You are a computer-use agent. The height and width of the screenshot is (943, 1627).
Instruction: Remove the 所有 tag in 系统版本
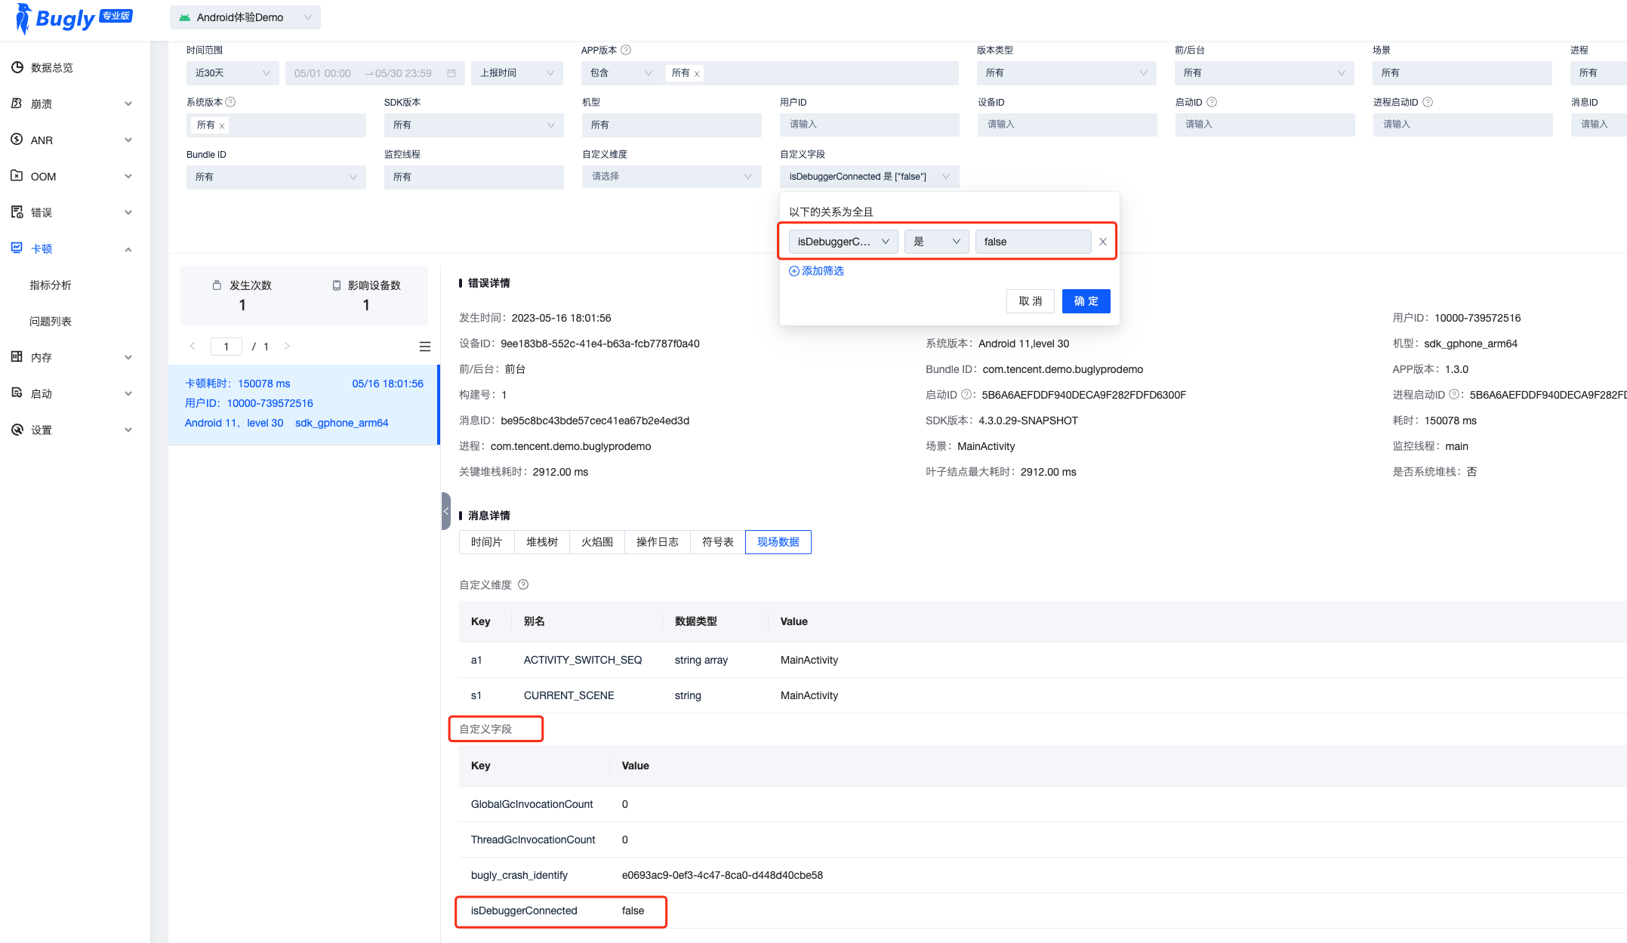222,126
